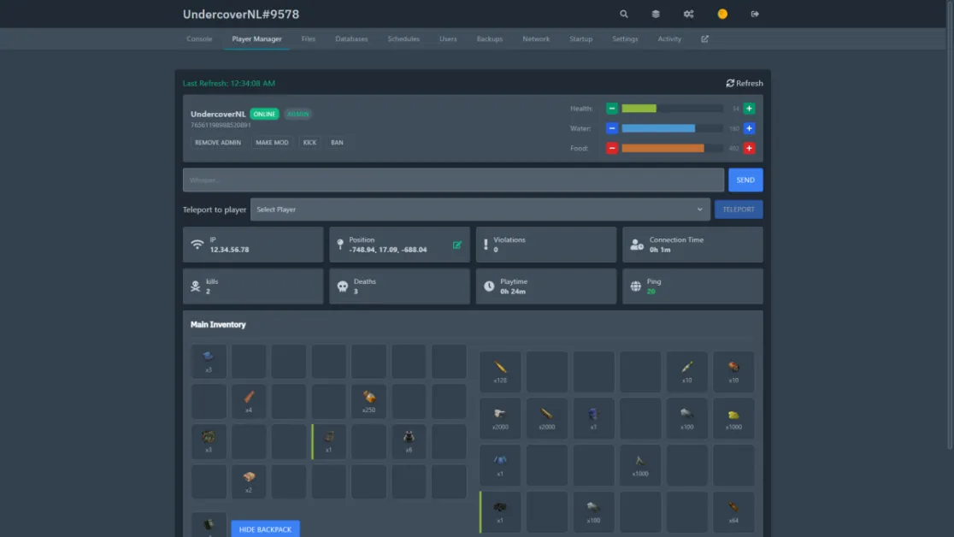
Task: Click the yellow user avatar icon
Action: (722, 15)
